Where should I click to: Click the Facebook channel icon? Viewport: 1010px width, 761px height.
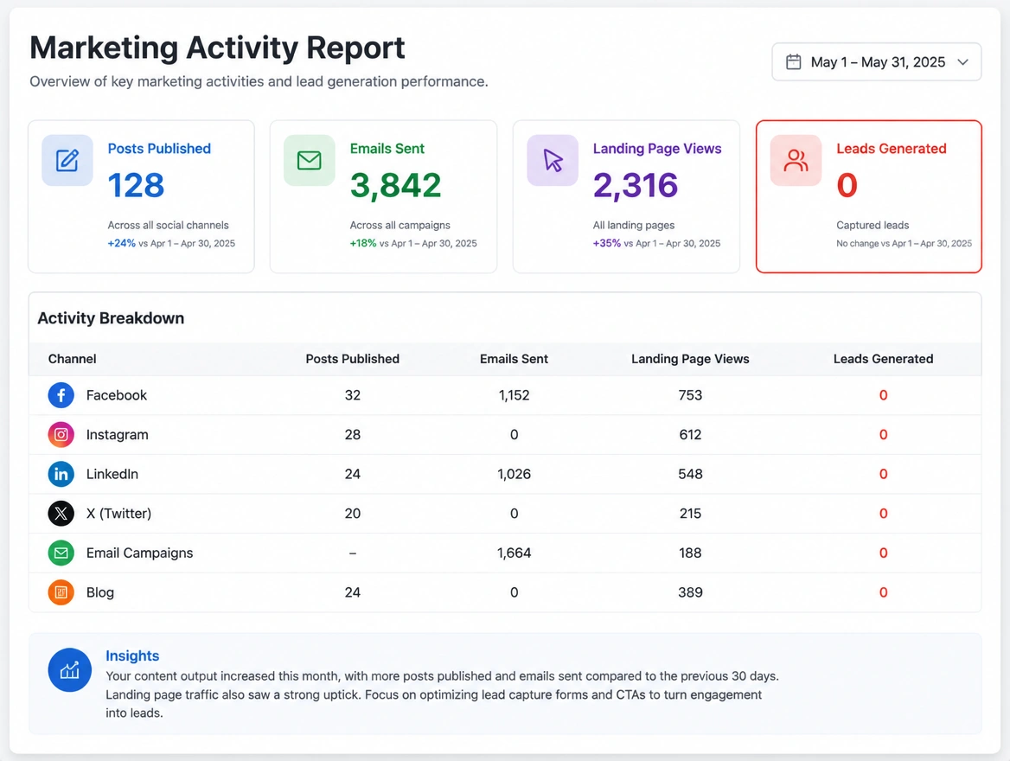point(61,395)
